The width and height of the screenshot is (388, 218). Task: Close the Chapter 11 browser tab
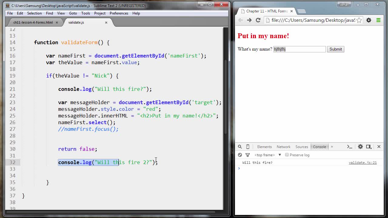(292, 11)
